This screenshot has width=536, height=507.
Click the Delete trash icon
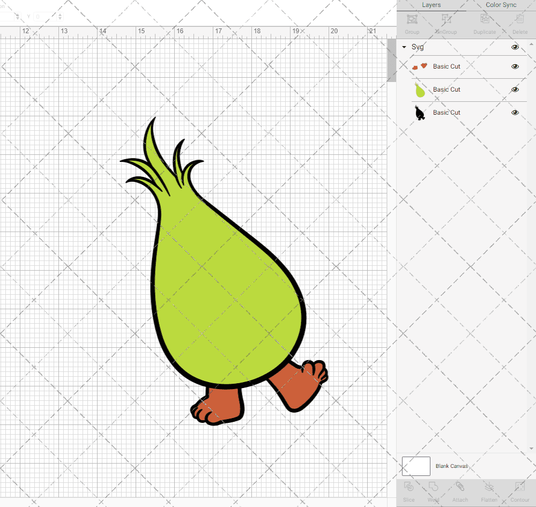point(520,19)
